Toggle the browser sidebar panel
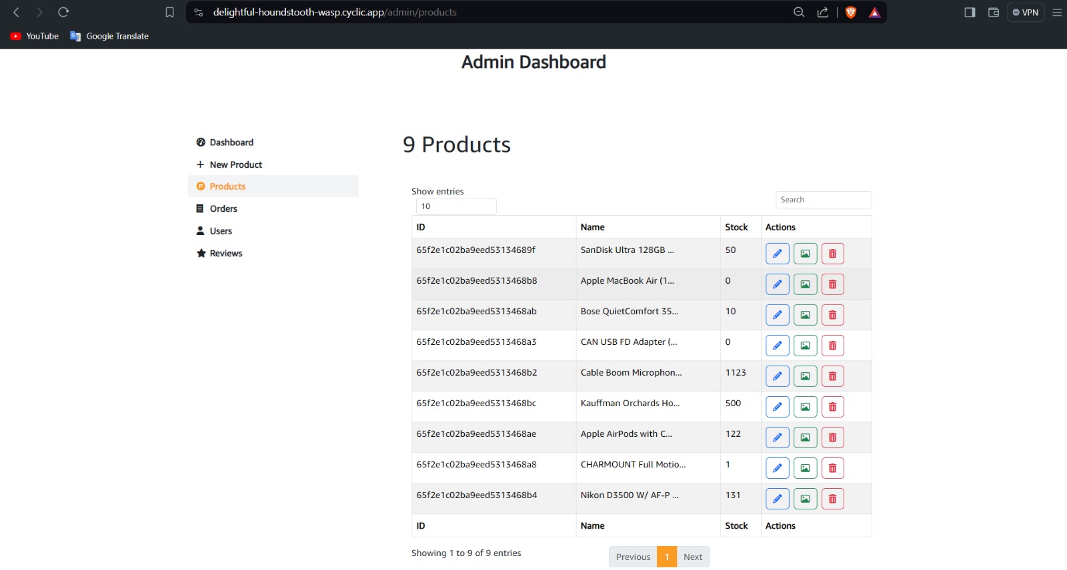1067x570 pixels. tap(970, 12)
